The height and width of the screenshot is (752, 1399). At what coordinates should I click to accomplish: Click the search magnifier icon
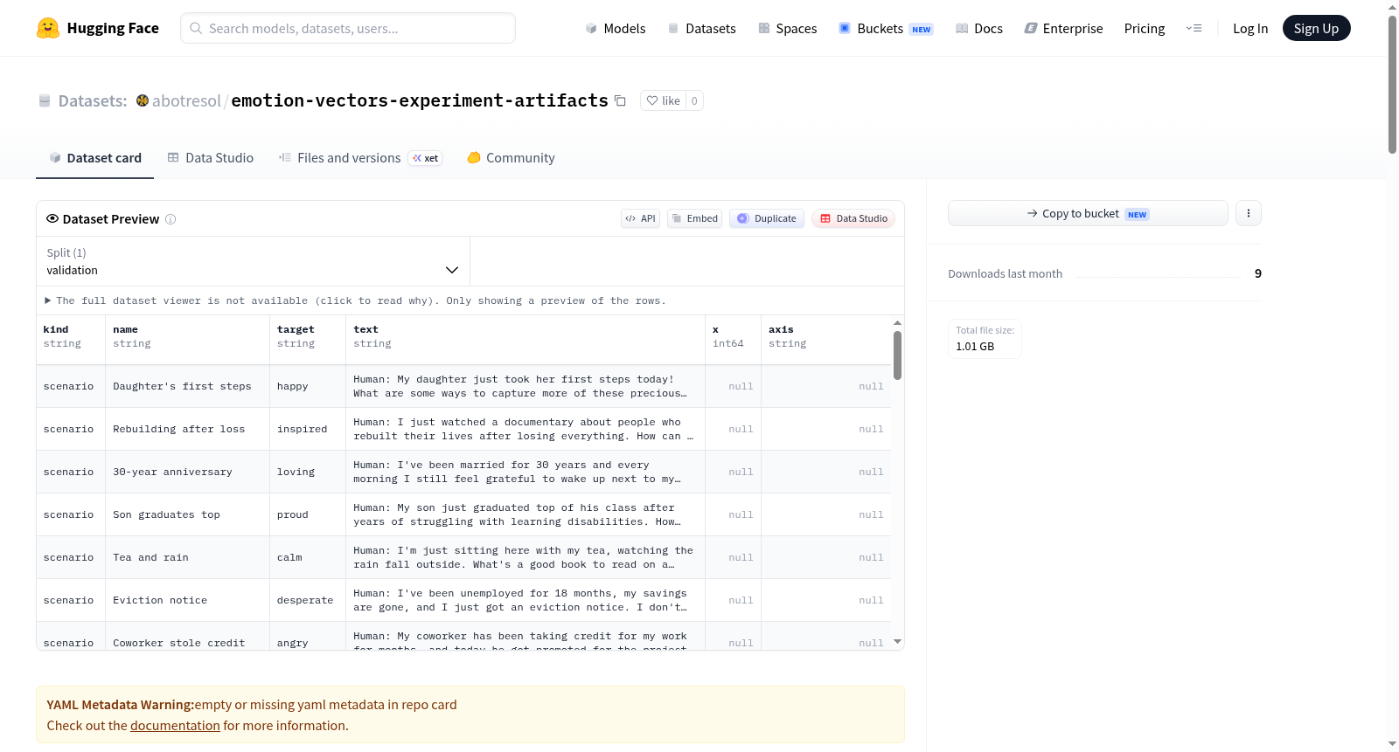[197, 28]
